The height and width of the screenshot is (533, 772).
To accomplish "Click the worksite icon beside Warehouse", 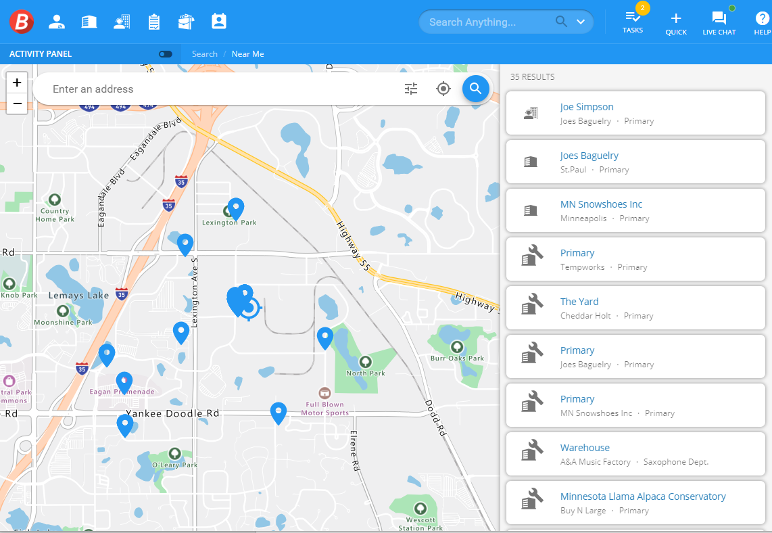I will pyautogui.click(x=532, y=450).
